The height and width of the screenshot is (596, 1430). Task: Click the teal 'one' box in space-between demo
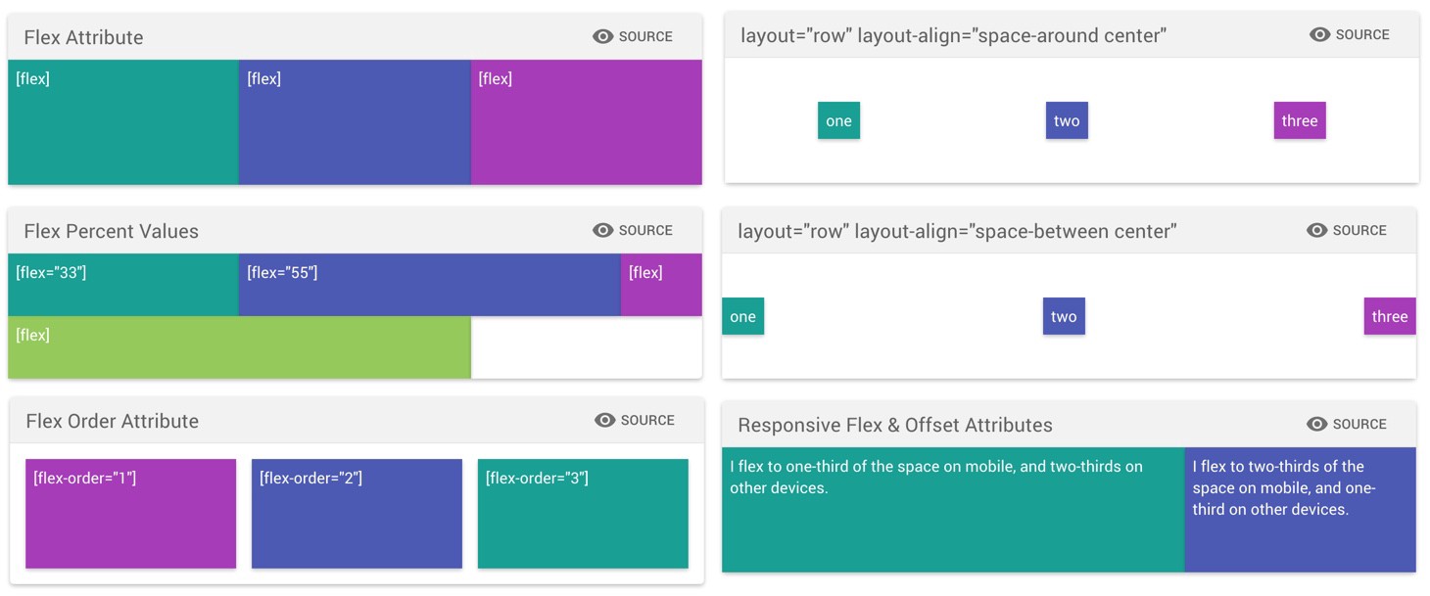coord(742,316)
